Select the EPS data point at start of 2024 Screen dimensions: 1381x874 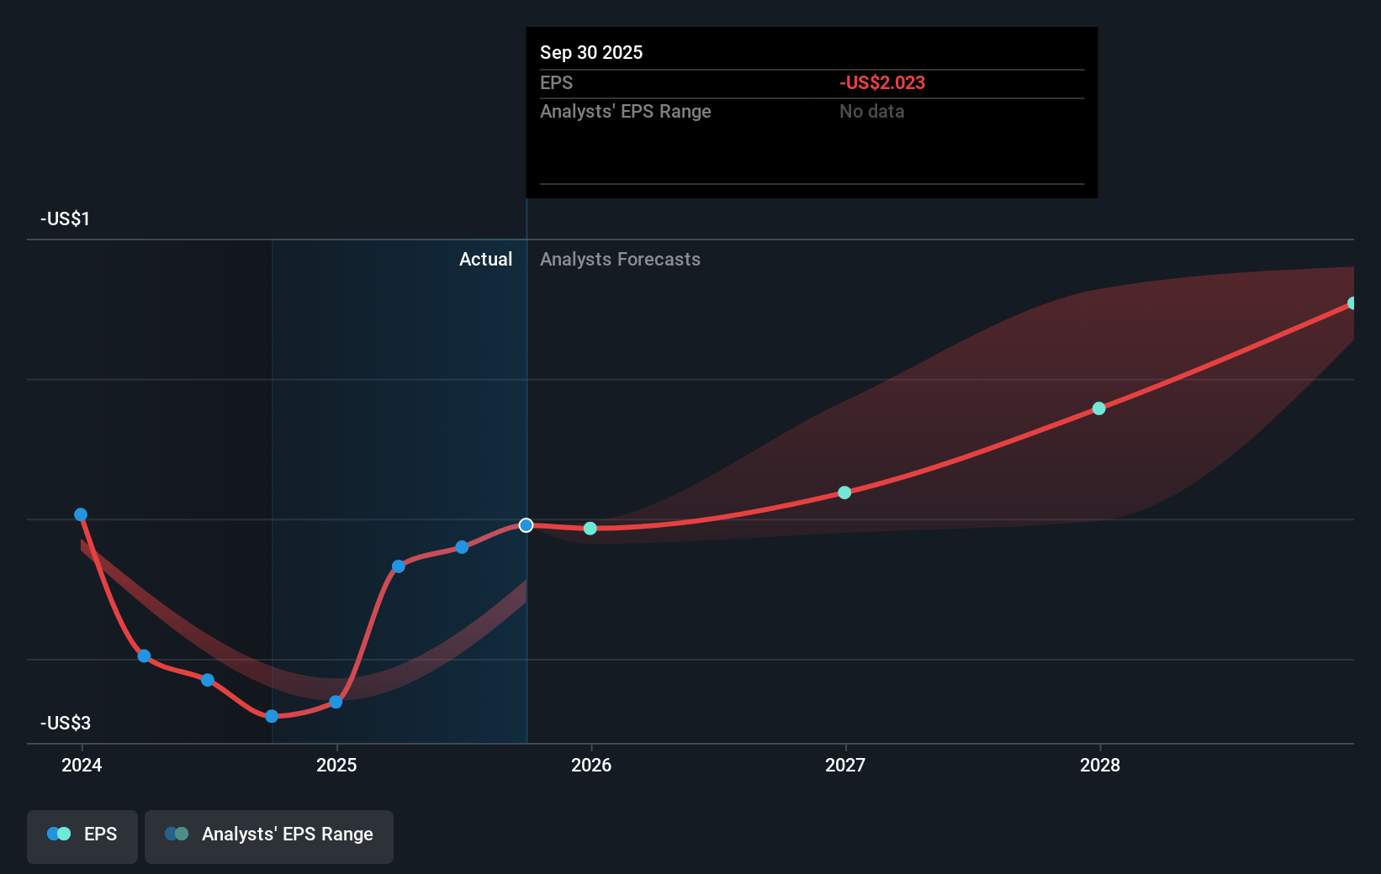click(81, 514)
